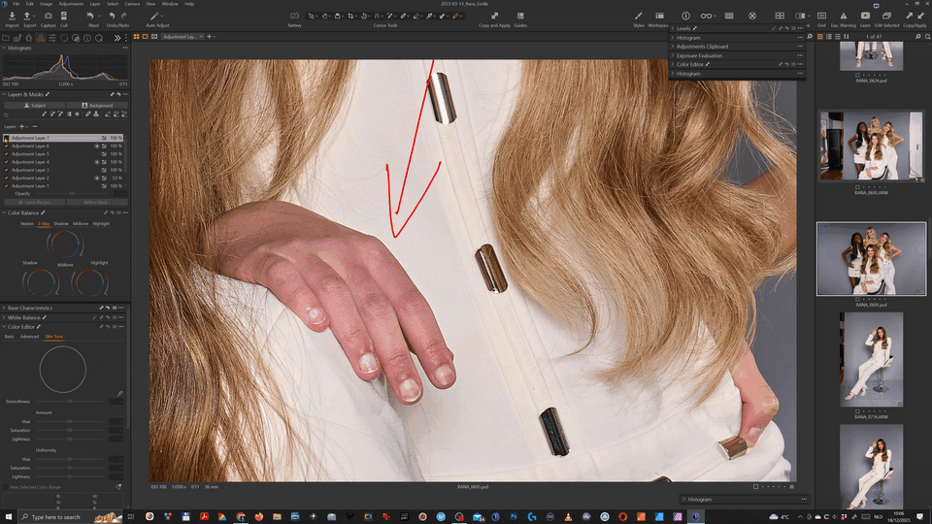Click the minus icon to delete layer
Screen dimensions: 932x524
[35, 126]
